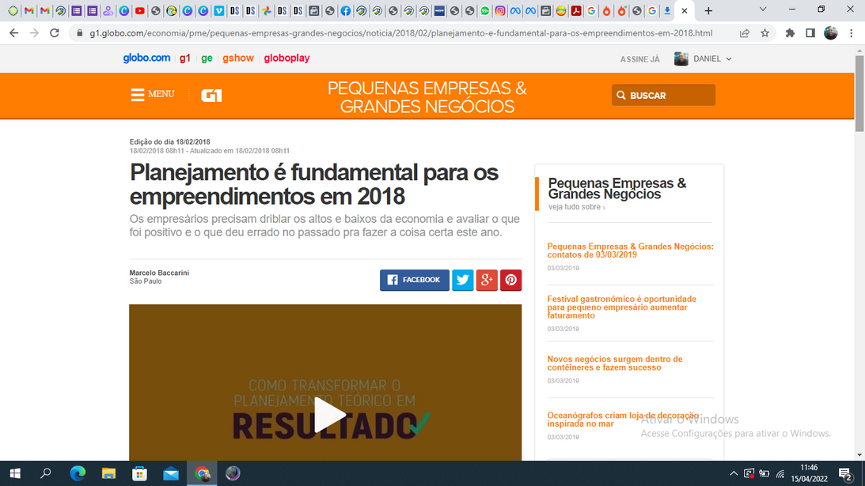The height and width of the screenshot is (486, 865).
Task: Click the G1 logo in header
Action: coord(211,96)
